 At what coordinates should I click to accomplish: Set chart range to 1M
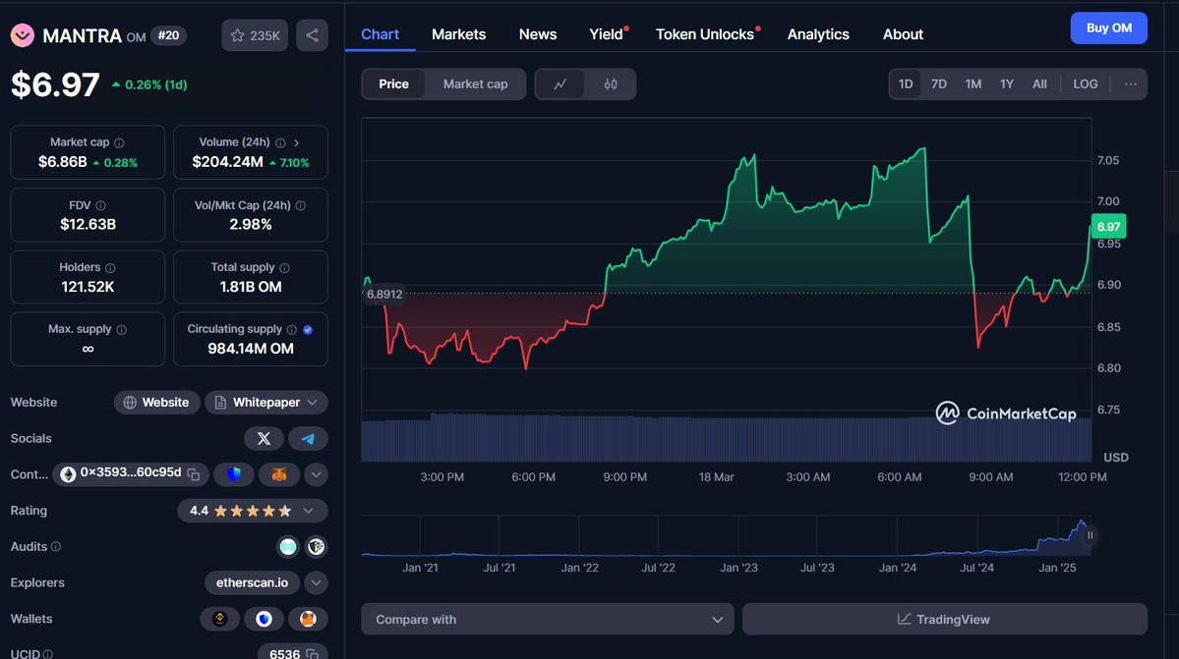973,84
